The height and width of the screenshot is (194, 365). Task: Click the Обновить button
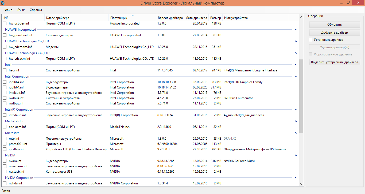click(x=335, y=25)
